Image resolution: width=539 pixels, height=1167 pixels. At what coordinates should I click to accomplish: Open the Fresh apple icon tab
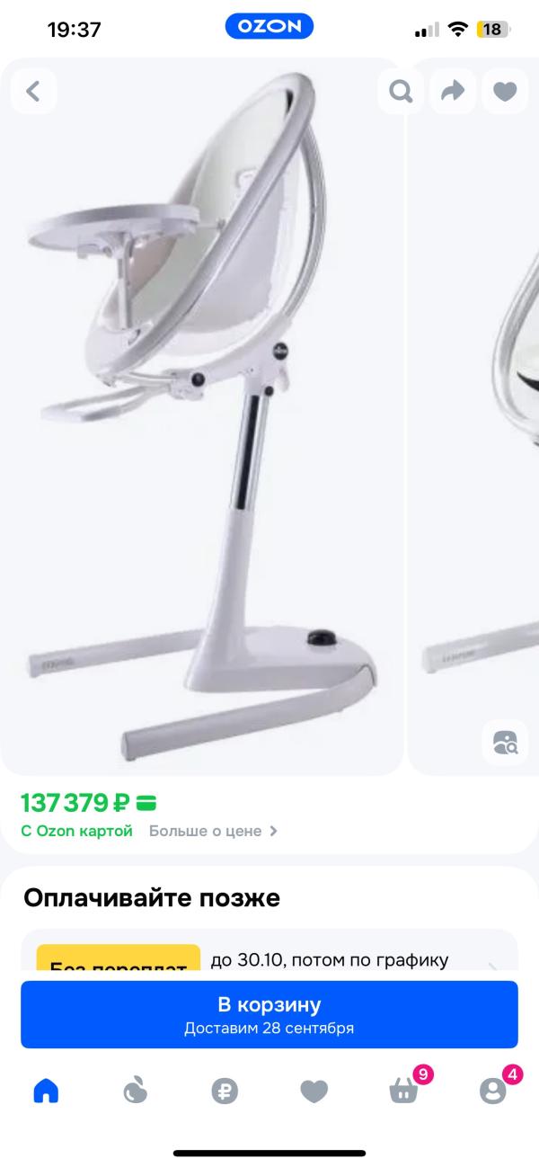[x=135, y=1091]
